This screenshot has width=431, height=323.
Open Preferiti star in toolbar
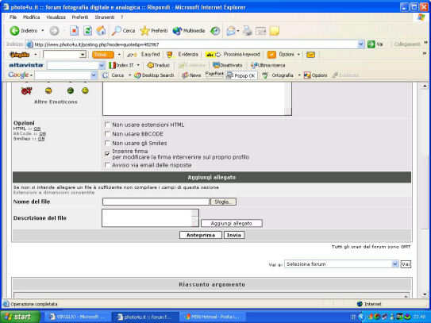tap(144, 30)
